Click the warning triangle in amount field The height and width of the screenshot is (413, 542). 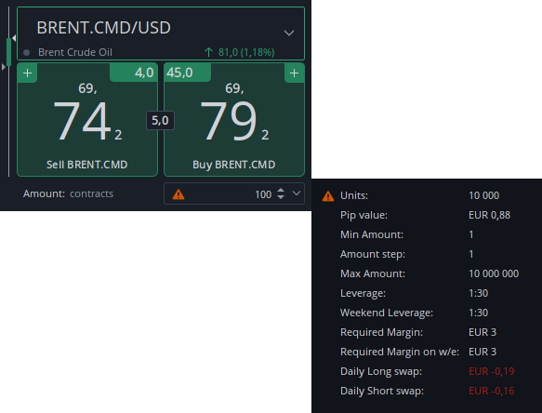(178, 194)
